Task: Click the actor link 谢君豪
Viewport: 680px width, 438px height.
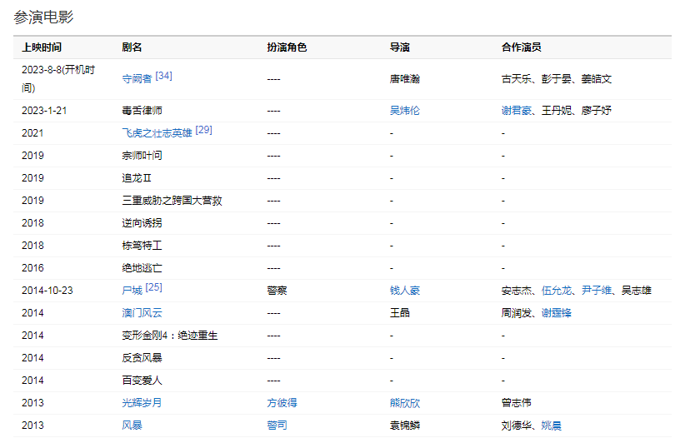Action: (x=516, y=110)
